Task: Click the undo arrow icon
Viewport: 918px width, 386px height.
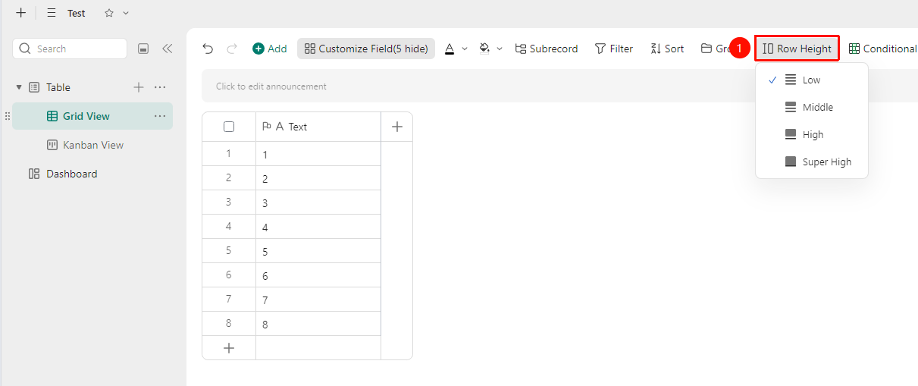Action: pyautogui.click(x=208, y=49)
